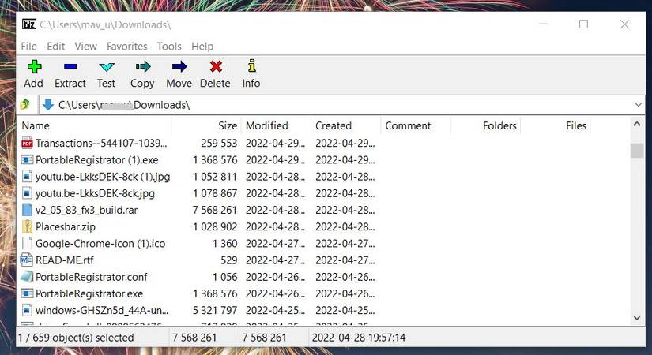The height and width of the screenshot is (355, 652).
Task: Open the Tools menu
Action: click(x=169, y=46)
